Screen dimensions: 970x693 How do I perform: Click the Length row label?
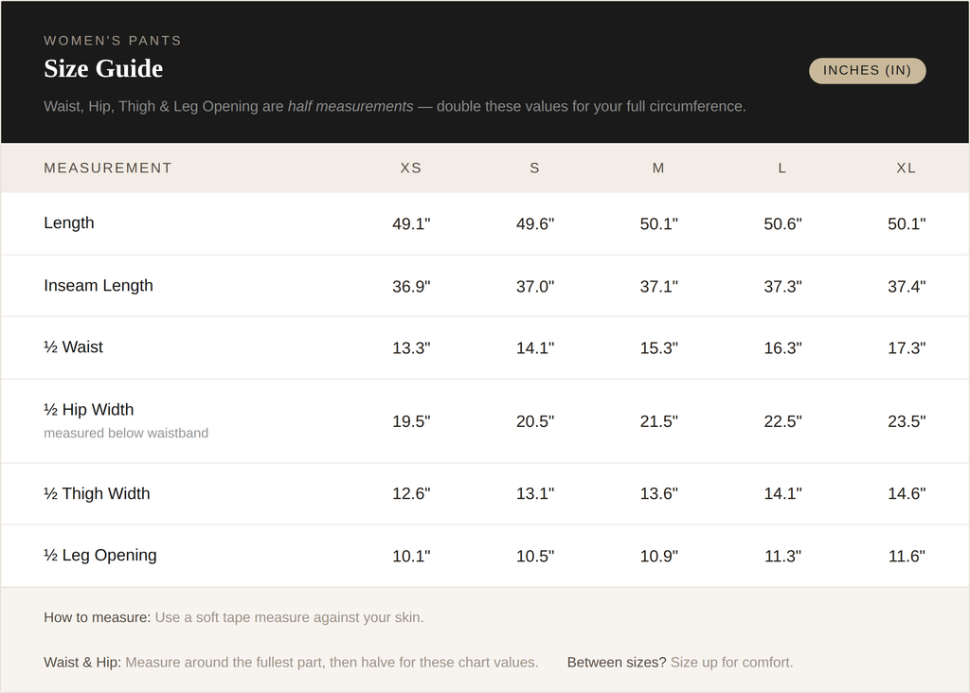click(68, 223)
